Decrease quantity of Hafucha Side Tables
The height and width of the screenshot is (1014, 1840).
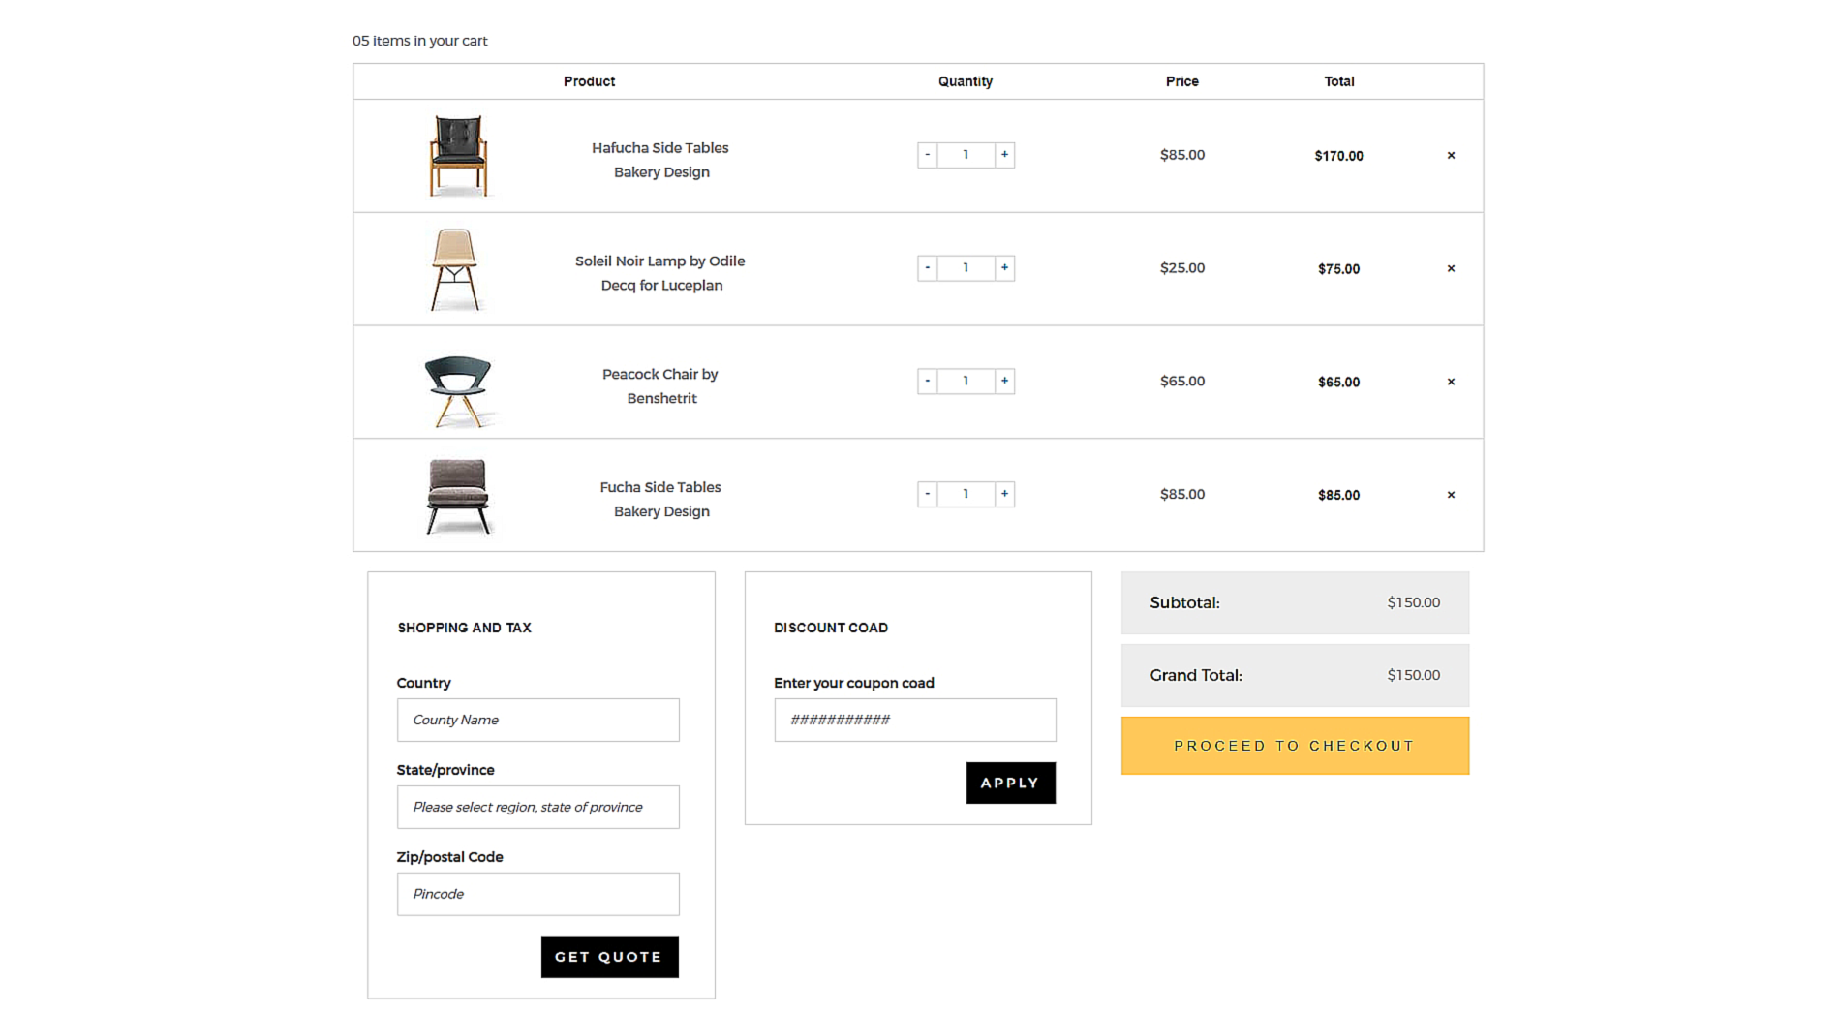click(x=927, y=155)
